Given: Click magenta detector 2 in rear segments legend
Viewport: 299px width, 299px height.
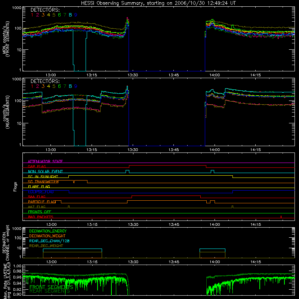Looking at the screenshot, I should click(38, 86).
